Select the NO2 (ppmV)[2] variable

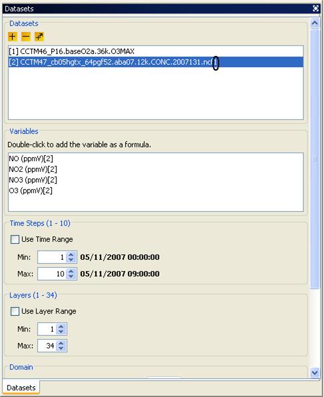[x=33, y=169]
